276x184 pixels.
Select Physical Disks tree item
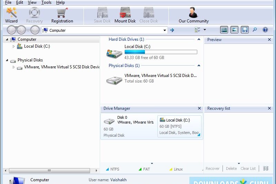click(x=30, y=60)
